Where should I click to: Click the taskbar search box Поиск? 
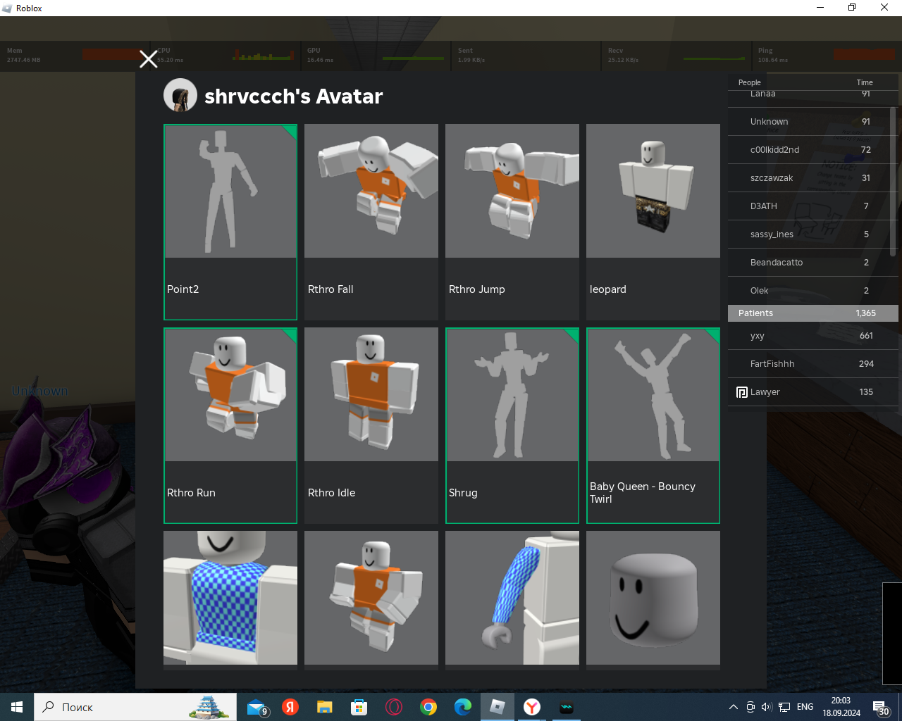click(135, 707)
